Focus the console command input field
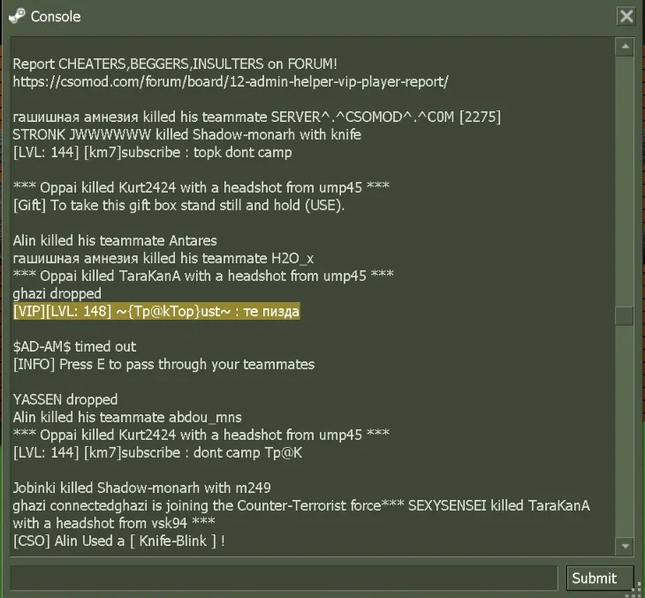 click(284, 579)
